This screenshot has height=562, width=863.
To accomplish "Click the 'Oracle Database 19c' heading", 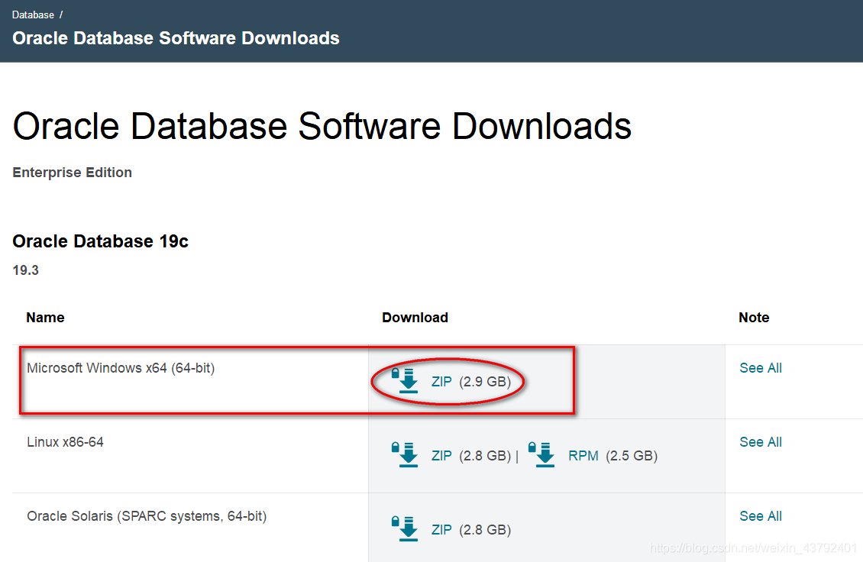I will [x=100, y=241].
